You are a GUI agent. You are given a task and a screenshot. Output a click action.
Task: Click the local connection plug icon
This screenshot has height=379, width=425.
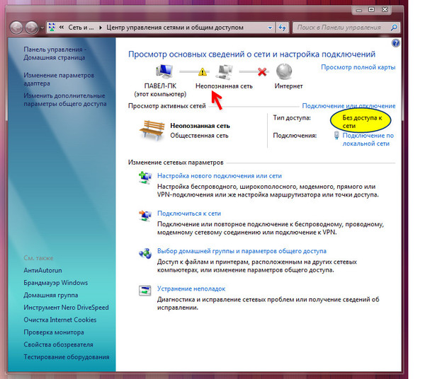tap(336, 135)
